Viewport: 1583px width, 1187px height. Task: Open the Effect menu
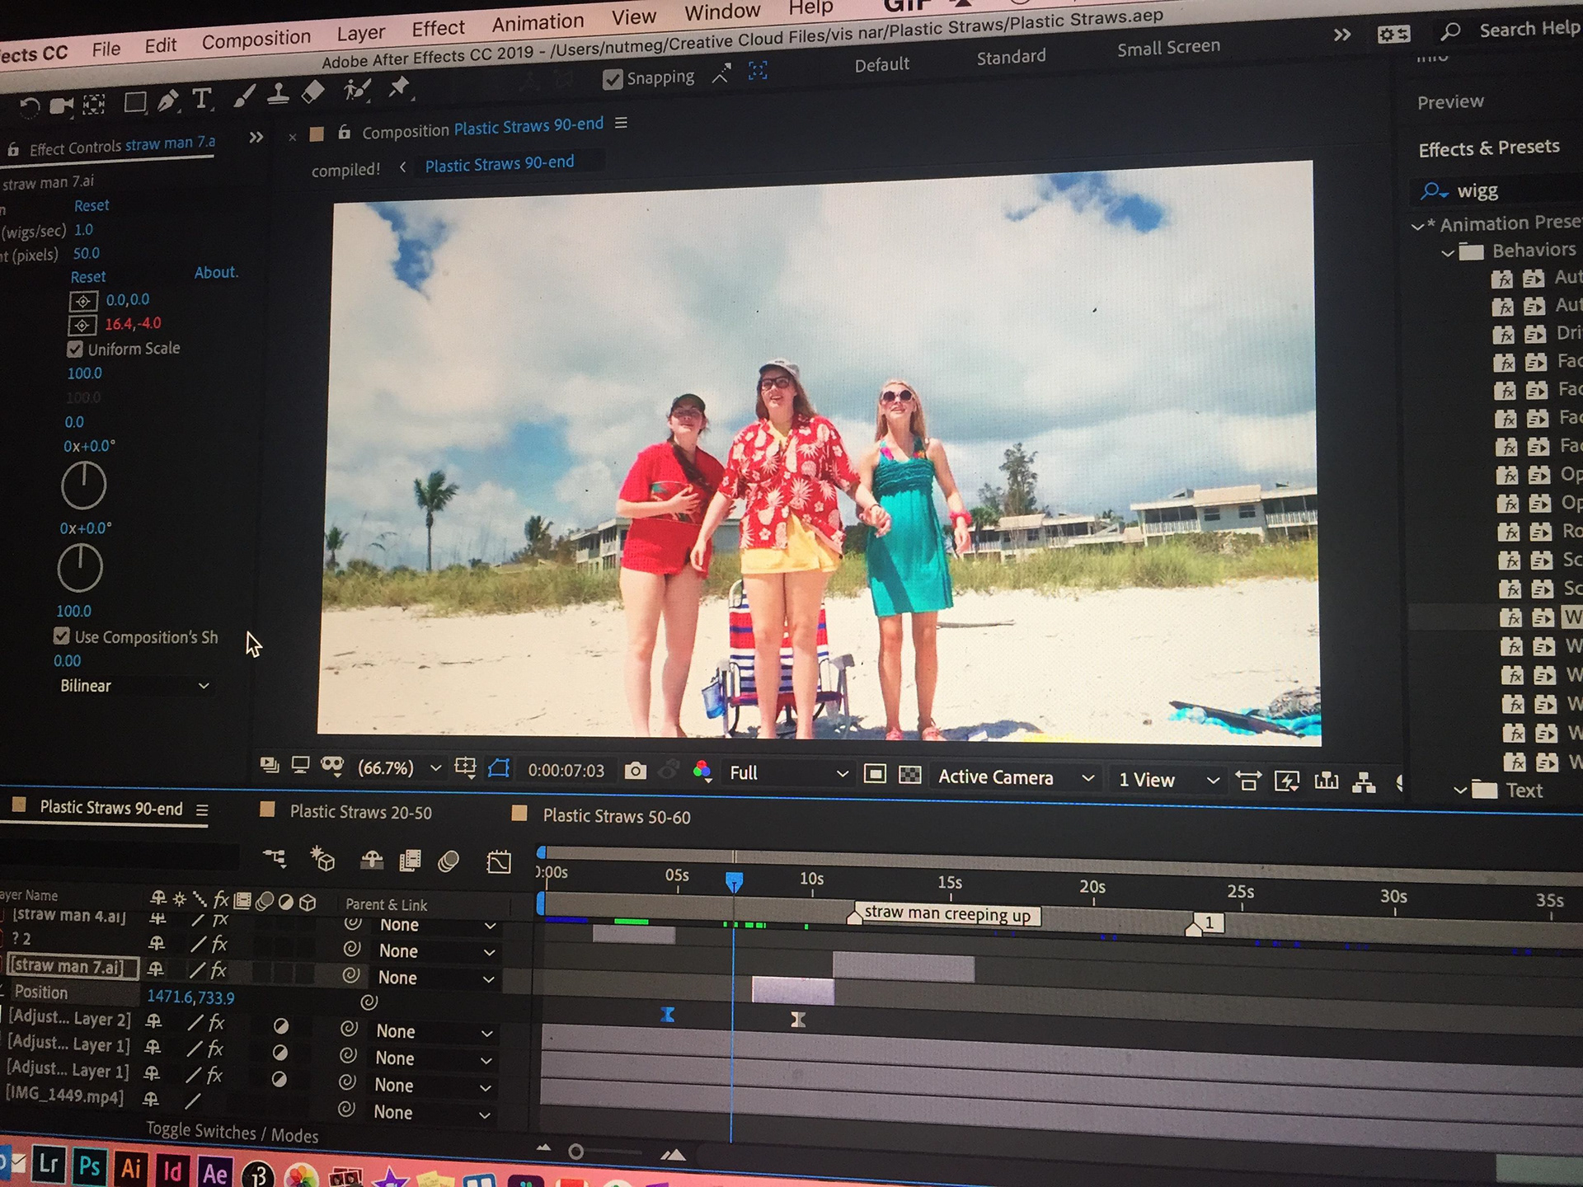click(x=439, y=28)
